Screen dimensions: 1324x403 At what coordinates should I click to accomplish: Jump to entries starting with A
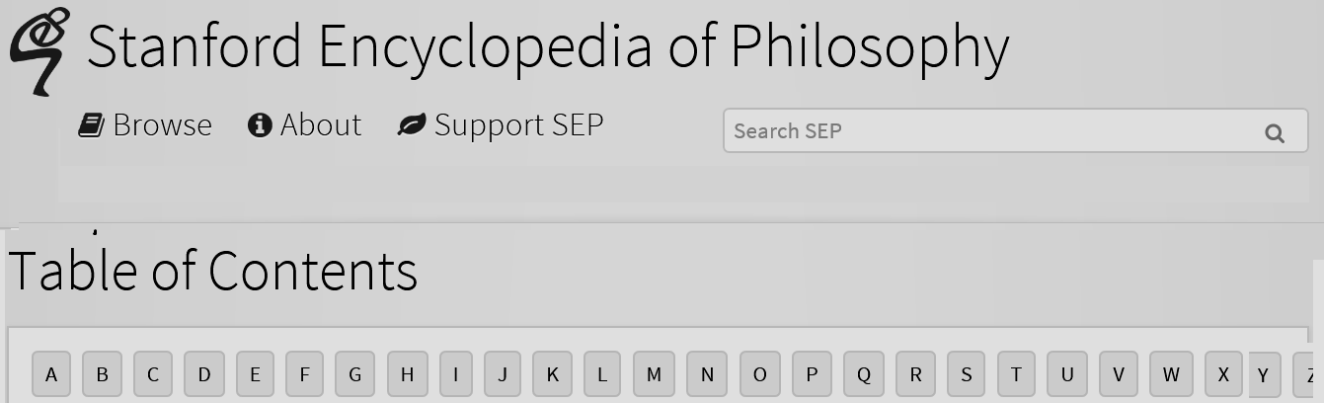(51, 375)
